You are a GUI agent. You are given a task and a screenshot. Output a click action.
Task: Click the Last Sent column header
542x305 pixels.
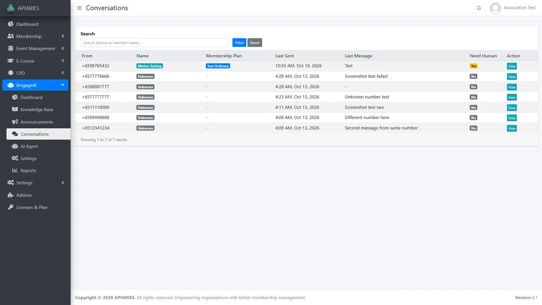point(285,56)
